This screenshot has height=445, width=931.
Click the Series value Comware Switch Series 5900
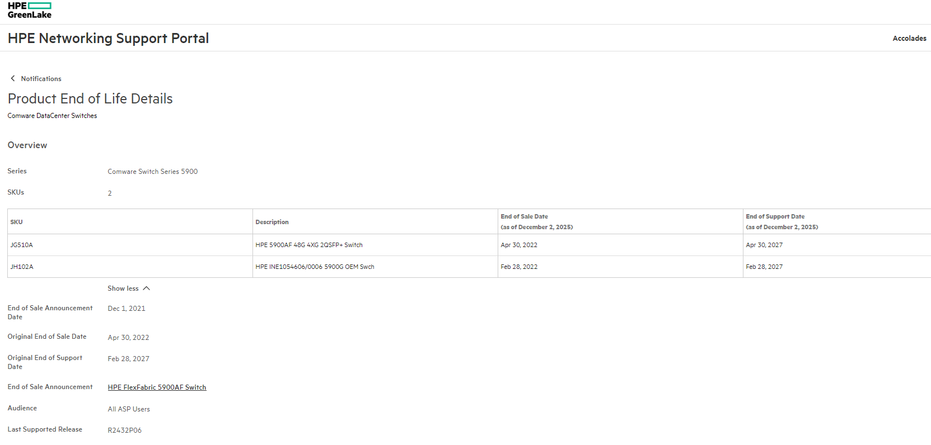tap(153, 172)
